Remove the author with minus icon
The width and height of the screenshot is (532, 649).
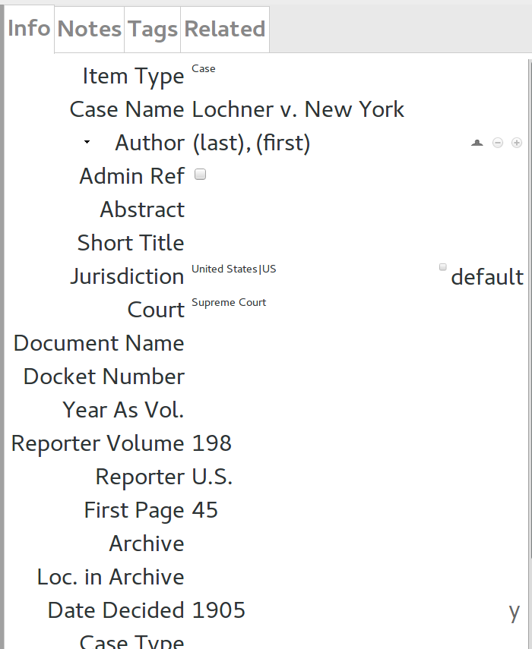coord(498,143)
